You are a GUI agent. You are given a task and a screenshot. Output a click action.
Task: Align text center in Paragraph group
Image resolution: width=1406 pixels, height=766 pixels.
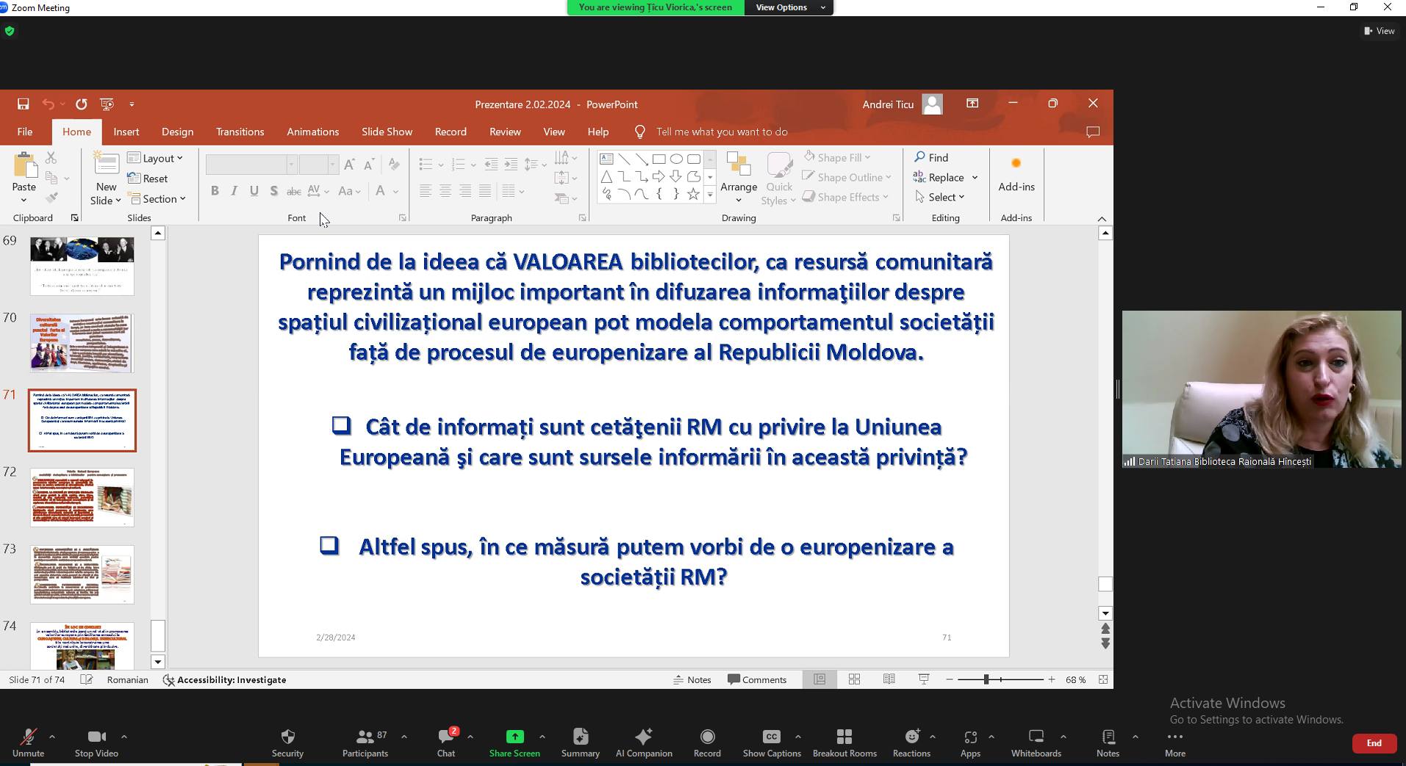coord(445,191)
